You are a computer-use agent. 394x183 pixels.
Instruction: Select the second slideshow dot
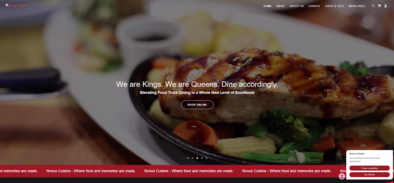[x=192, y=158]
